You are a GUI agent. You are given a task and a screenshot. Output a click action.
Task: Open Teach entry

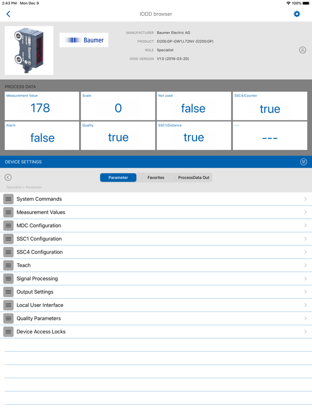click(x=156, y=266)
